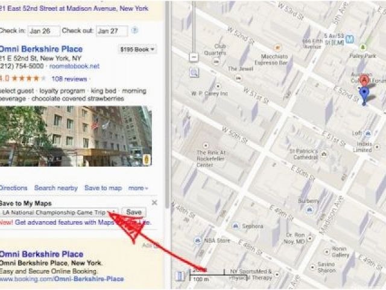Image resolution: width=386 pixels, height=290 pixels.
Task: Click the 5 Av/53 St subway icon
Action: pyautogui.click(x=350, y=39)
